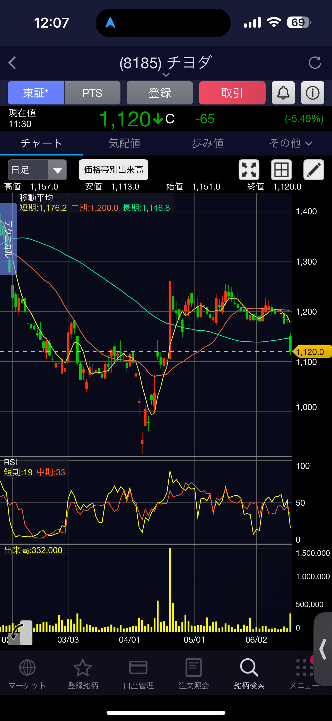The height and width of the screenshot is (721, 332).
Task: Tap the 出来高:332,000 volume label
Action: click(33, 551)
